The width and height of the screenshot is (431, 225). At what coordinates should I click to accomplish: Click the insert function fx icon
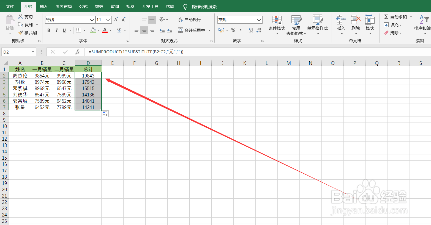pos(78,52)
